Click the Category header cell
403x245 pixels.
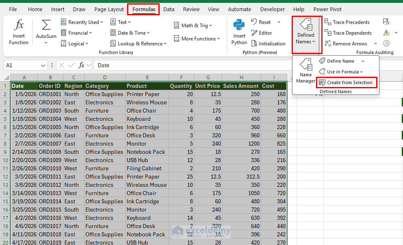105,86
